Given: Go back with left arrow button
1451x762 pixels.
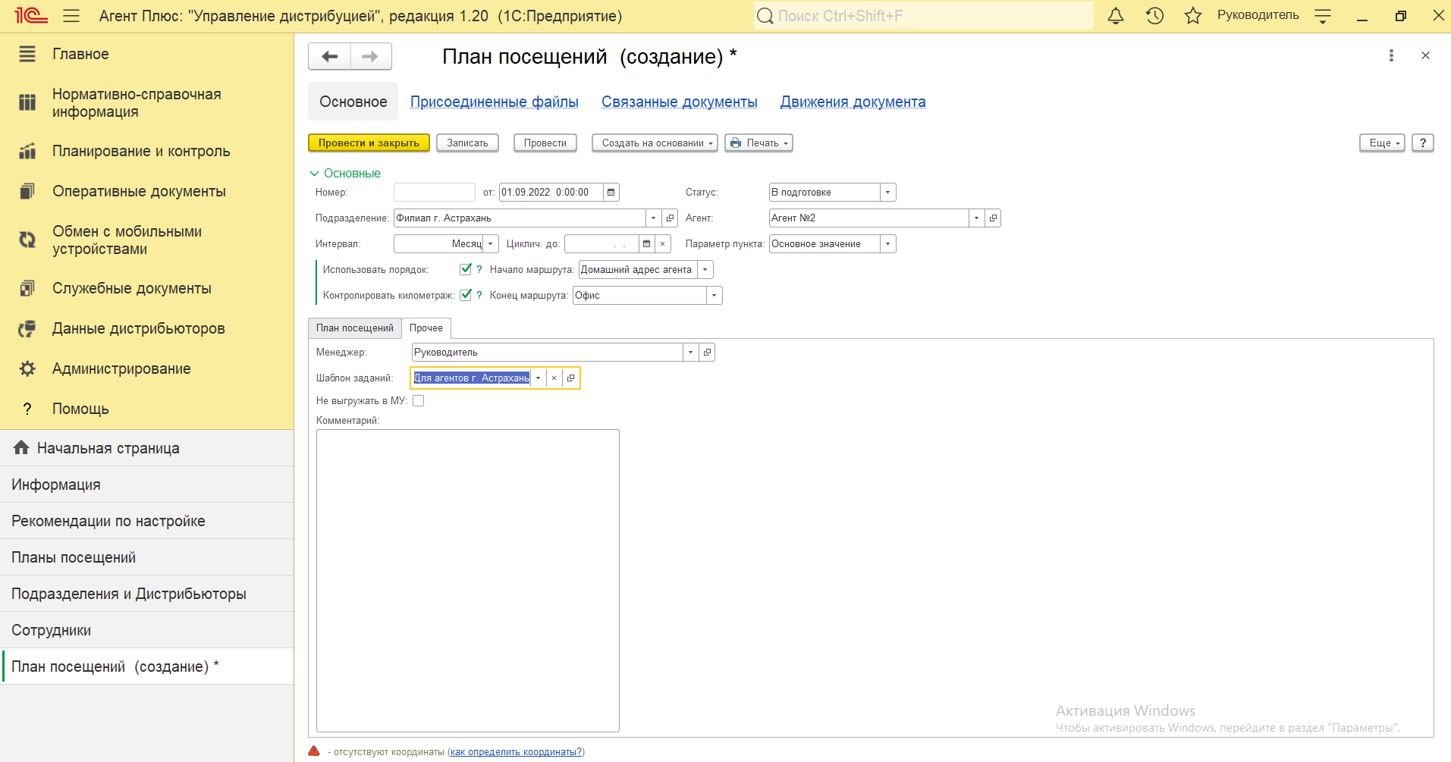Looking at the screenshot, I should [x=330, y=56].
